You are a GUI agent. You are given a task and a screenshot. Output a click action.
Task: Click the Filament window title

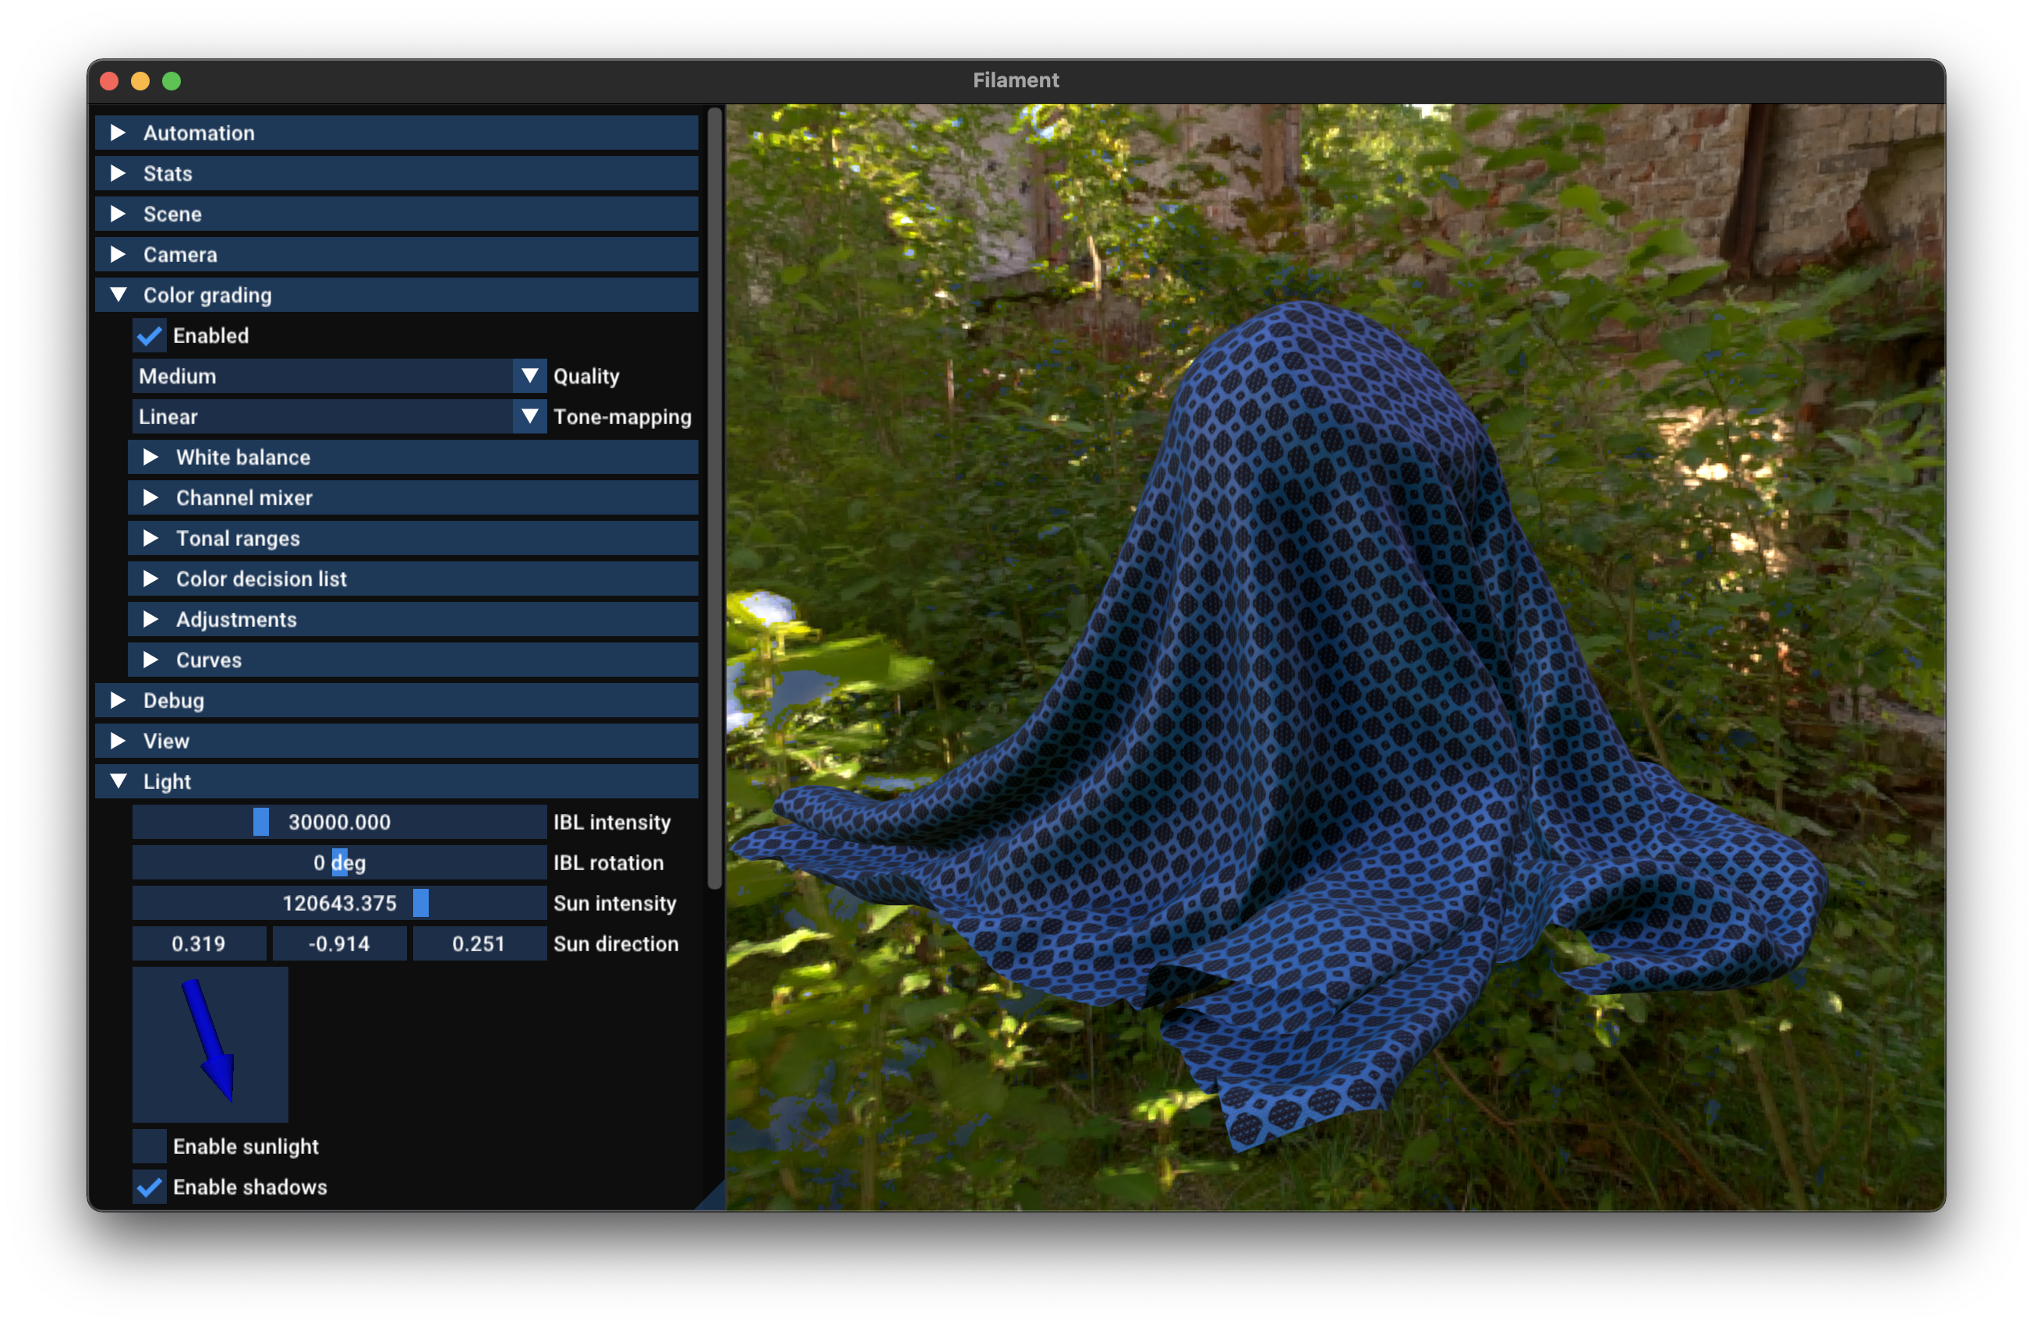pos(1016,80)
